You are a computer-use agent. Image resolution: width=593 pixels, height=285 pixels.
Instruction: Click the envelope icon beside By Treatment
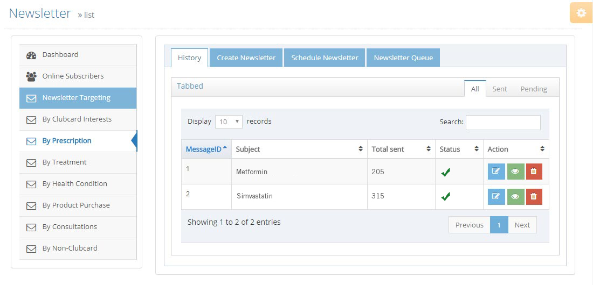pyautogui.click(x=31, y=162)
